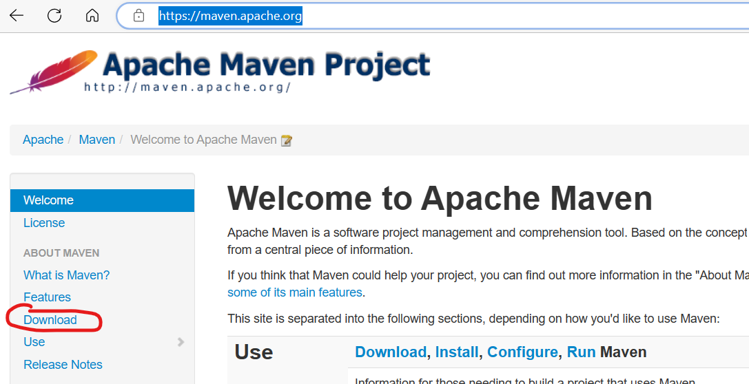Select the Welcome sidebar item

click(x=102, y=200)
